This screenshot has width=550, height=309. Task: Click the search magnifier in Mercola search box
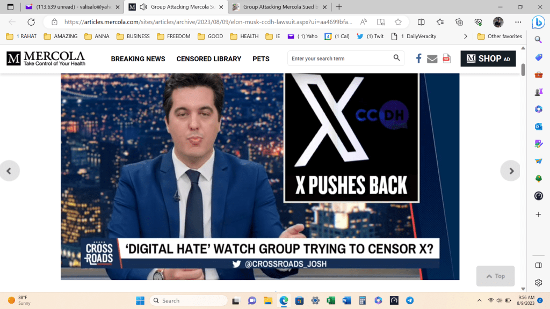tap(396, 58)
